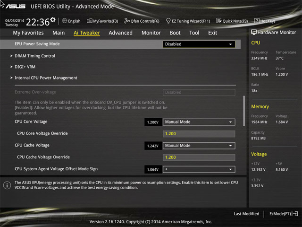302x227 pixels.
Task: Click the 22:36 clock display
Action: 38,22
